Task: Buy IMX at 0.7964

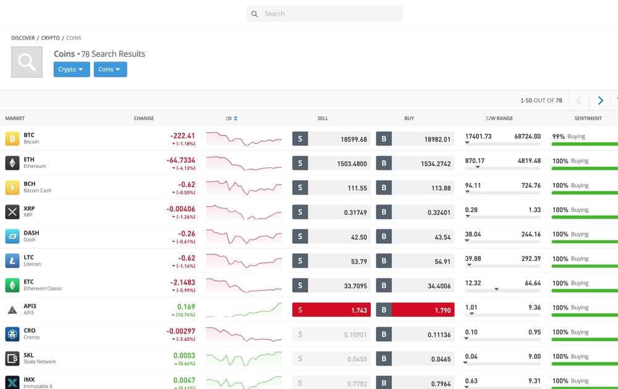Action: (x=415, y=382)
